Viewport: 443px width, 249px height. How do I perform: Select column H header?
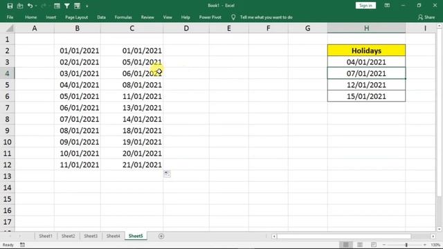(366, 28)
